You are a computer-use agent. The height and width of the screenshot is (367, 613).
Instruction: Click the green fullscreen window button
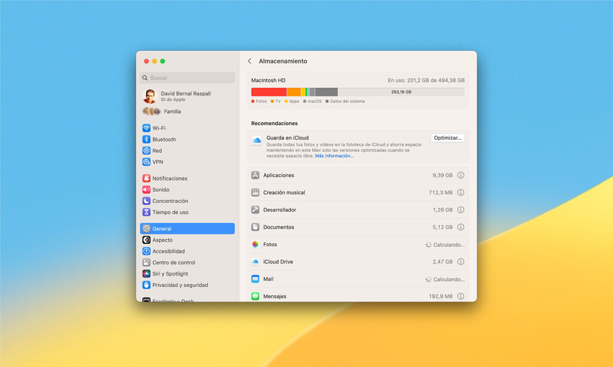click(x=163, y=62)
